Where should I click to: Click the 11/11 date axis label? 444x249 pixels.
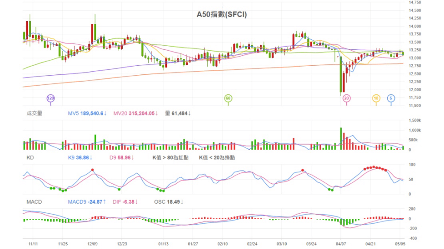point(33,244)
